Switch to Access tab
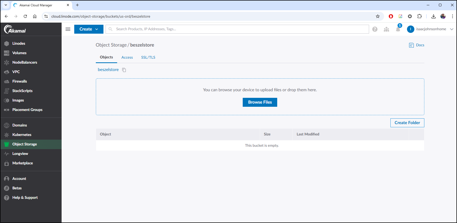 (127, 57)
